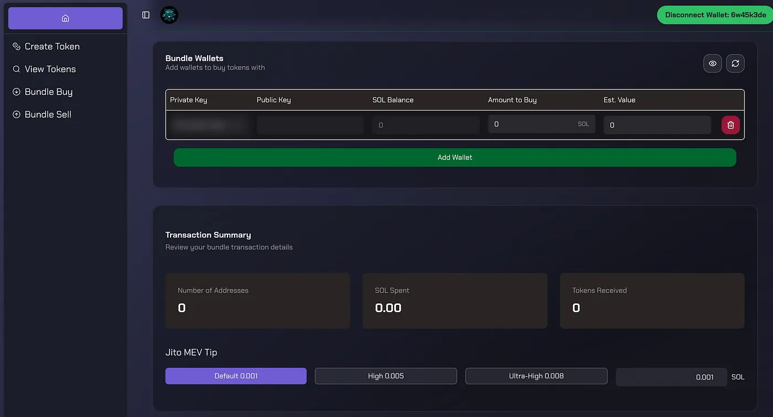Focus the blurred Private Key field
Image resolution: width=773 pixels, height=417 pixels.
point(209,125)
